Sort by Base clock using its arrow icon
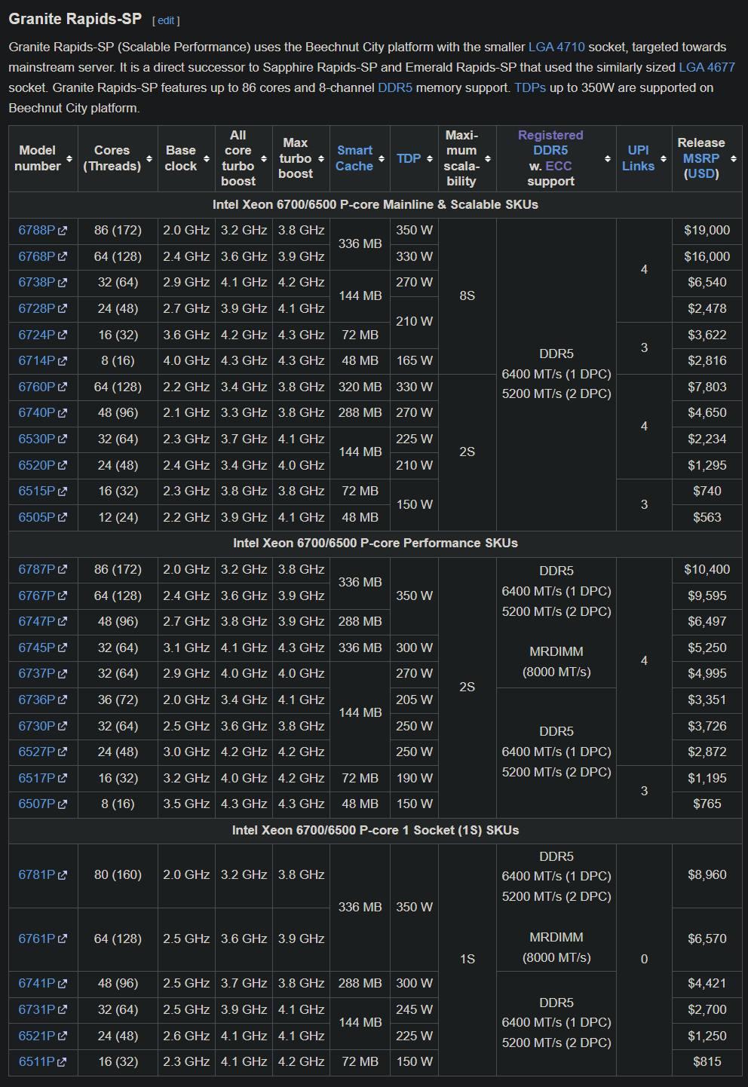The width and height of the screenshot is (748, 1087). pyautogui.click(x=206, y=158)
